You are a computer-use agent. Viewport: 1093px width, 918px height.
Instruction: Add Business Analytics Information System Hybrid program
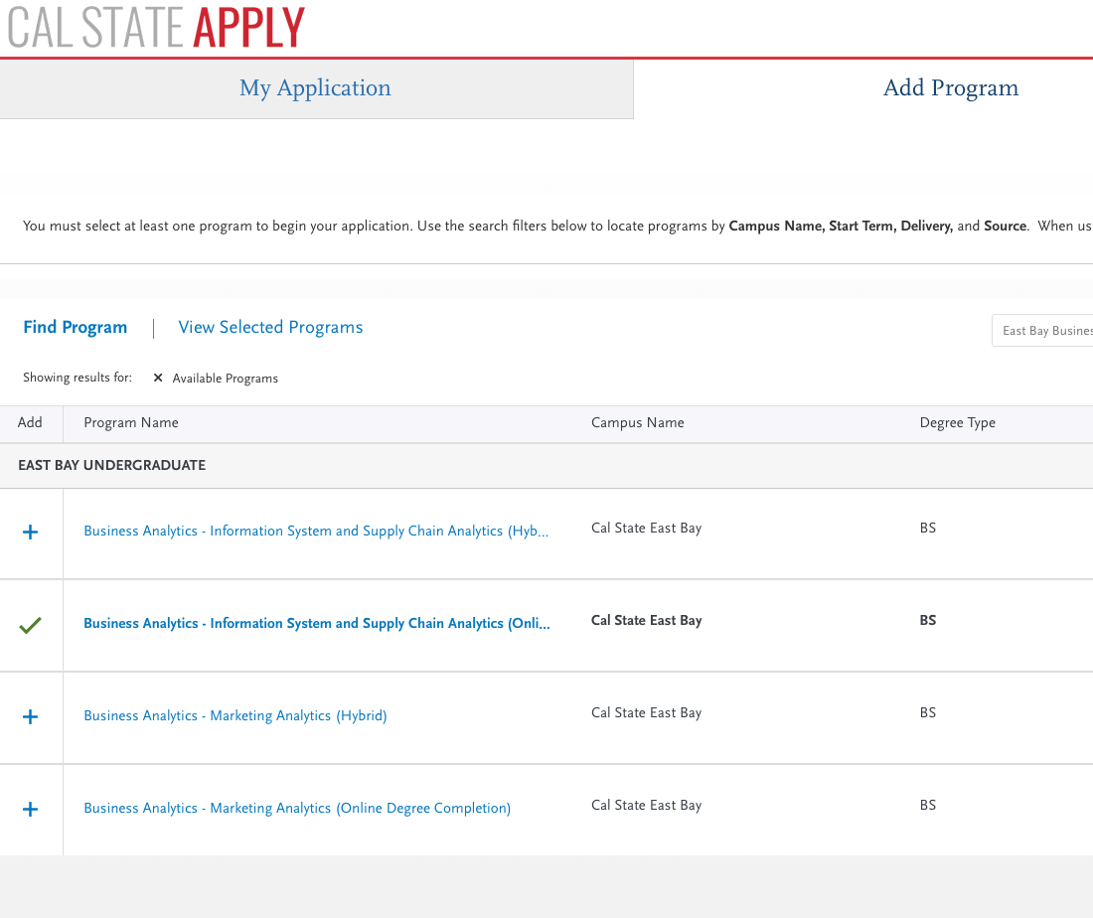30,533
